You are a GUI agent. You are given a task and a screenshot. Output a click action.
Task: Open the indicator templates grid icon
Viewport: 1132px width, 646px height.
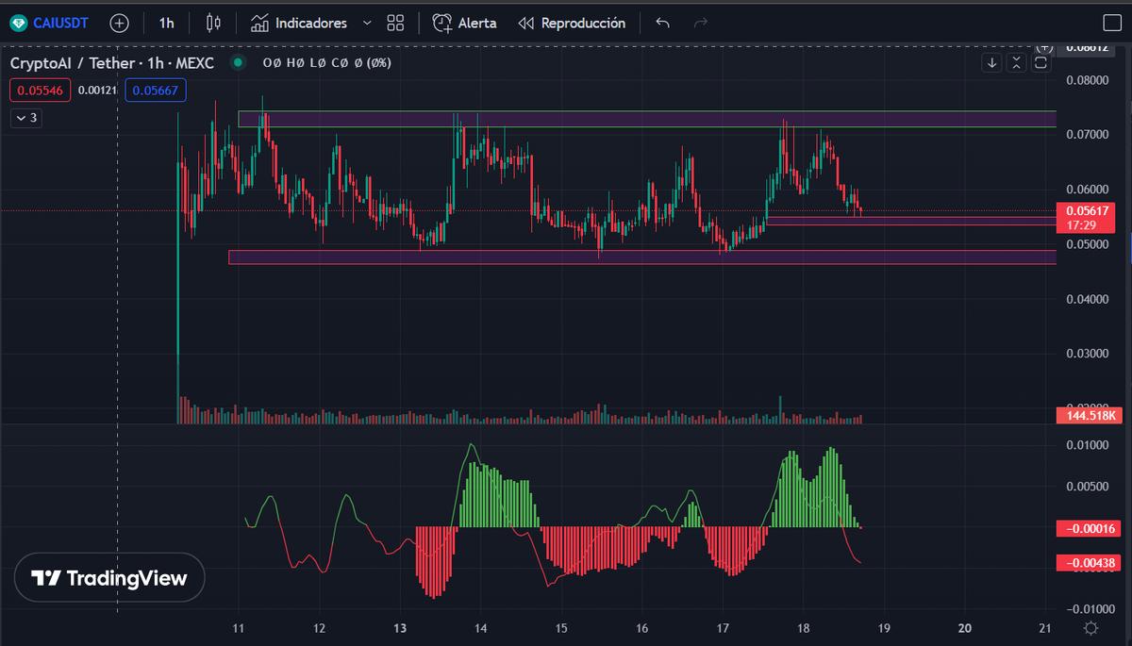tap(395, 23)
